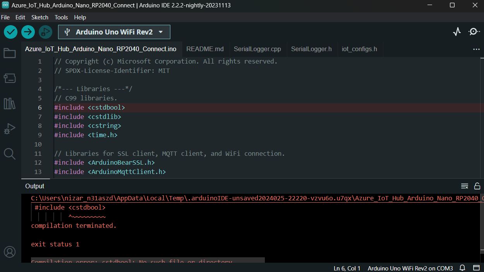Select the Azure_IoT_Hub_Arduino_Nano_RP2040_Connect.ino tab
484x272 pixels.
[x=101, y=49]
